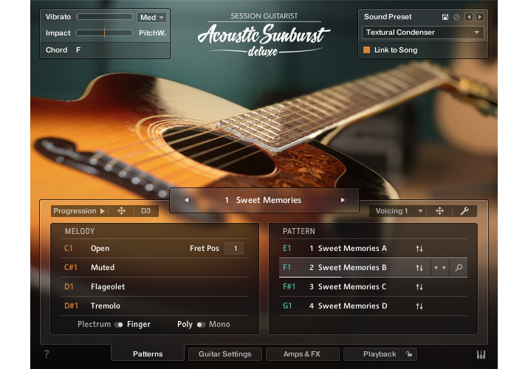Open the Vibrato Med dropdown

pyautogui.click(x=151, y=17)
